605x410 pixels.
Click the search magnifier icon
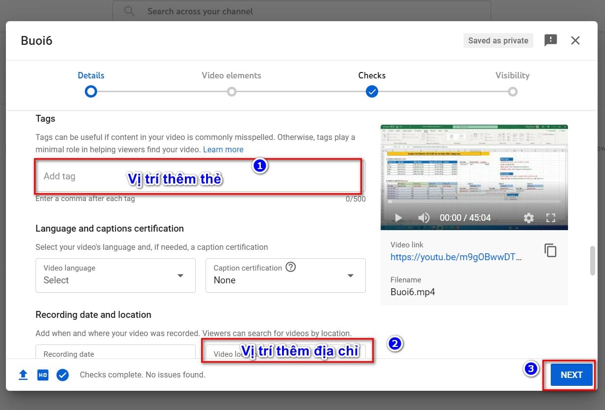(x=129, y=11)
